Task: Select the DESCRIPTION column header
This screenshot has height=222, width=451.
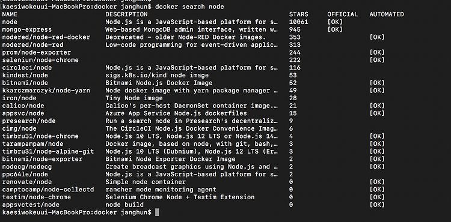Action: (126, 14)
